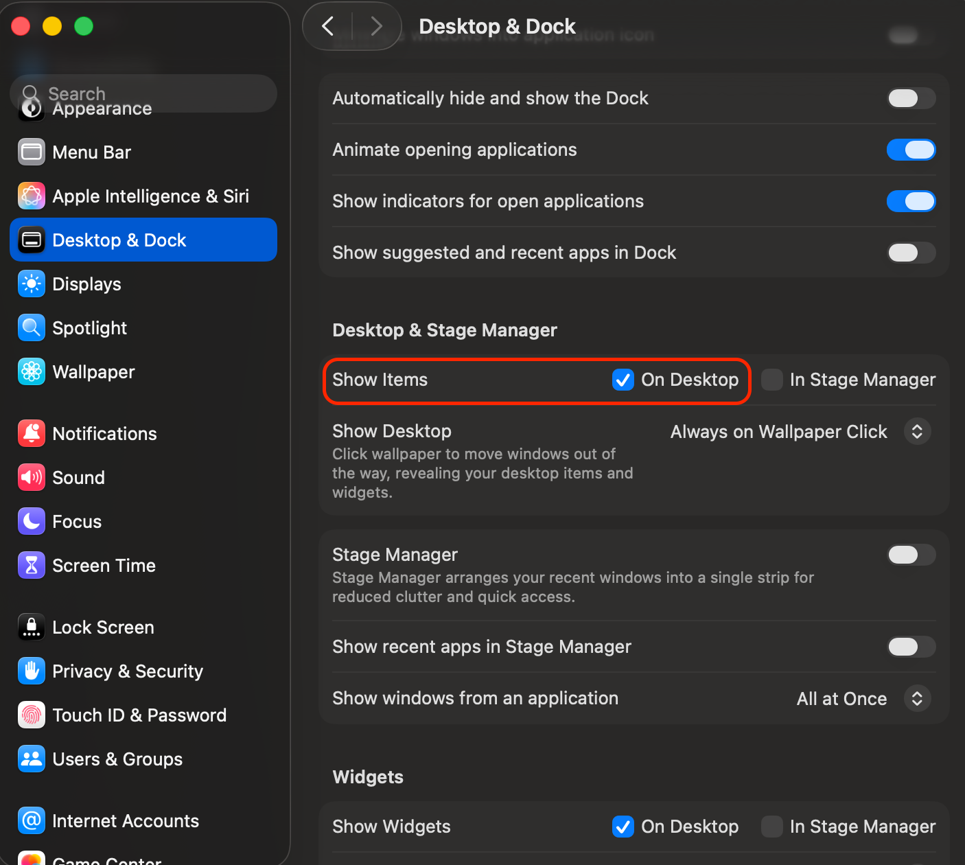Turn off Animate opening applications switch
This screenshot has width=965, height=865.
pos(911,150)
